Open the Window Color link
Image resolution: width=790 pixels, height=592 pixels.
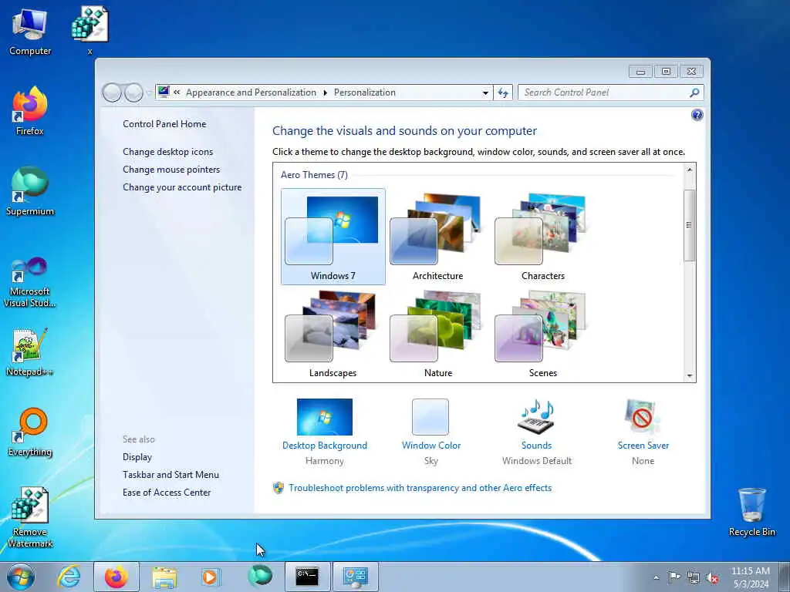[x=431, y=446]
